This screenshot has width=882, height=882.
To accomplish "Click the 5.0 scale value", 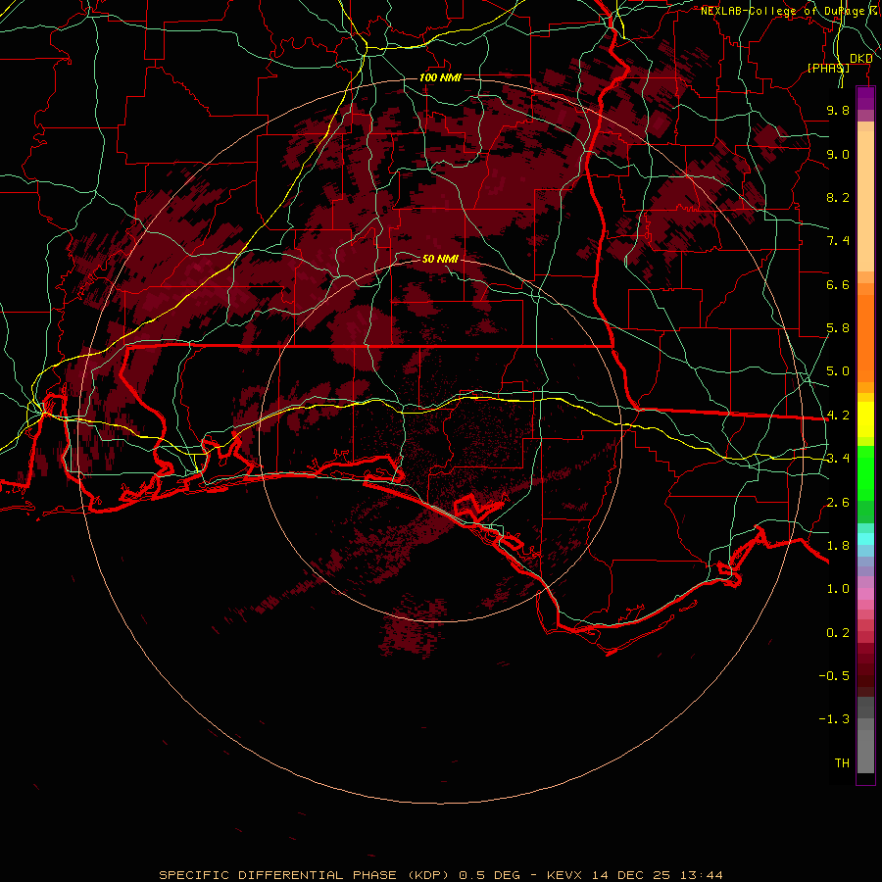I will coord(838,371).
